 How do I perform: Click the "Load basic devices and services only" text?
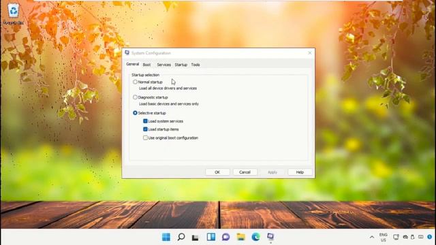click(x=169, y=104)
